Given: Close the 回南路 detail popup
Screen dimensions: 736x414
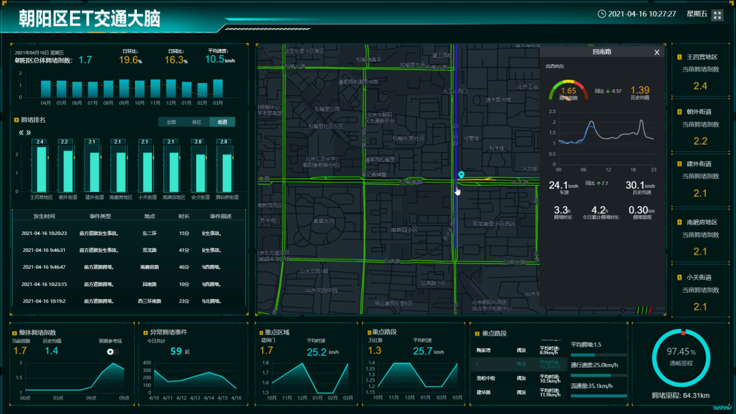Looking at the screenshot, I should pyautogui.click(x=657, y=52).
